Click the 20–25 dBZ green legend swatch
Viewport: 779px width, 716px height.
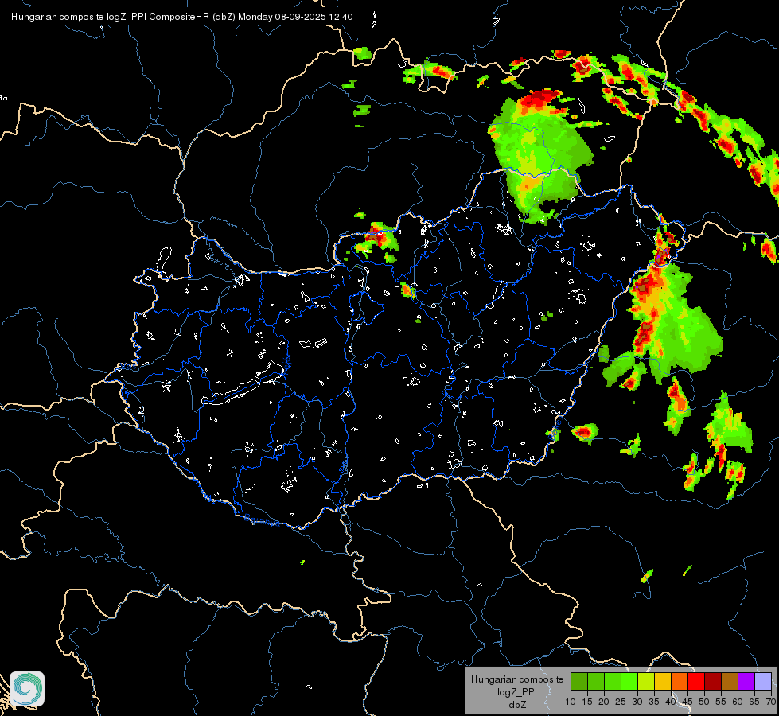[613, 681]
